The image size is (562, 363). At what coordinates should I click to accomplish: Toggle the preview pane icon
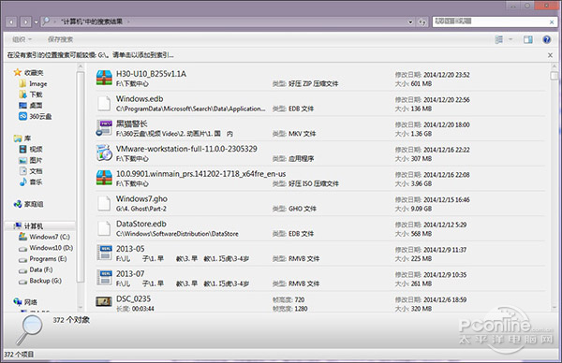tap(527, 39)
